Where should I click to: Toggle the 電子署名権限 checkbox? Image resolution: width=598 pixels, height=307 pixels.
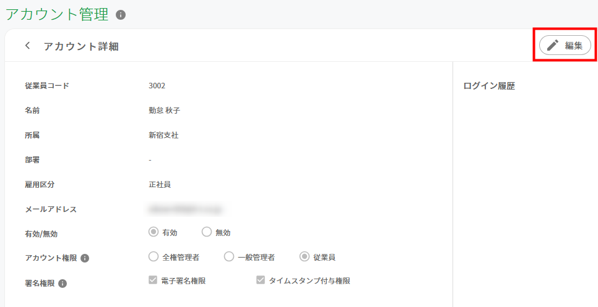pyautogui.click(x=153, y=280)
